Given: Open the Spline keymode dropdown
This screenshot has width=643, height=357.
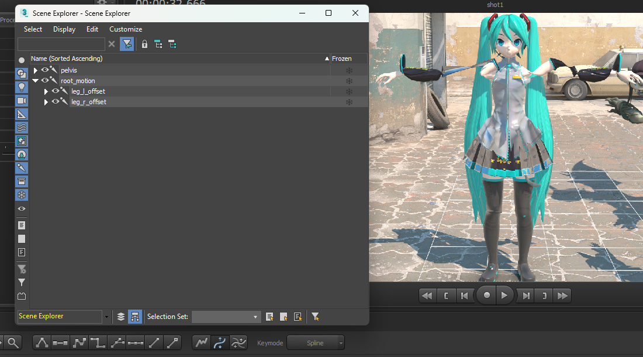Looking at the screenshot, I should click(315, 342).
